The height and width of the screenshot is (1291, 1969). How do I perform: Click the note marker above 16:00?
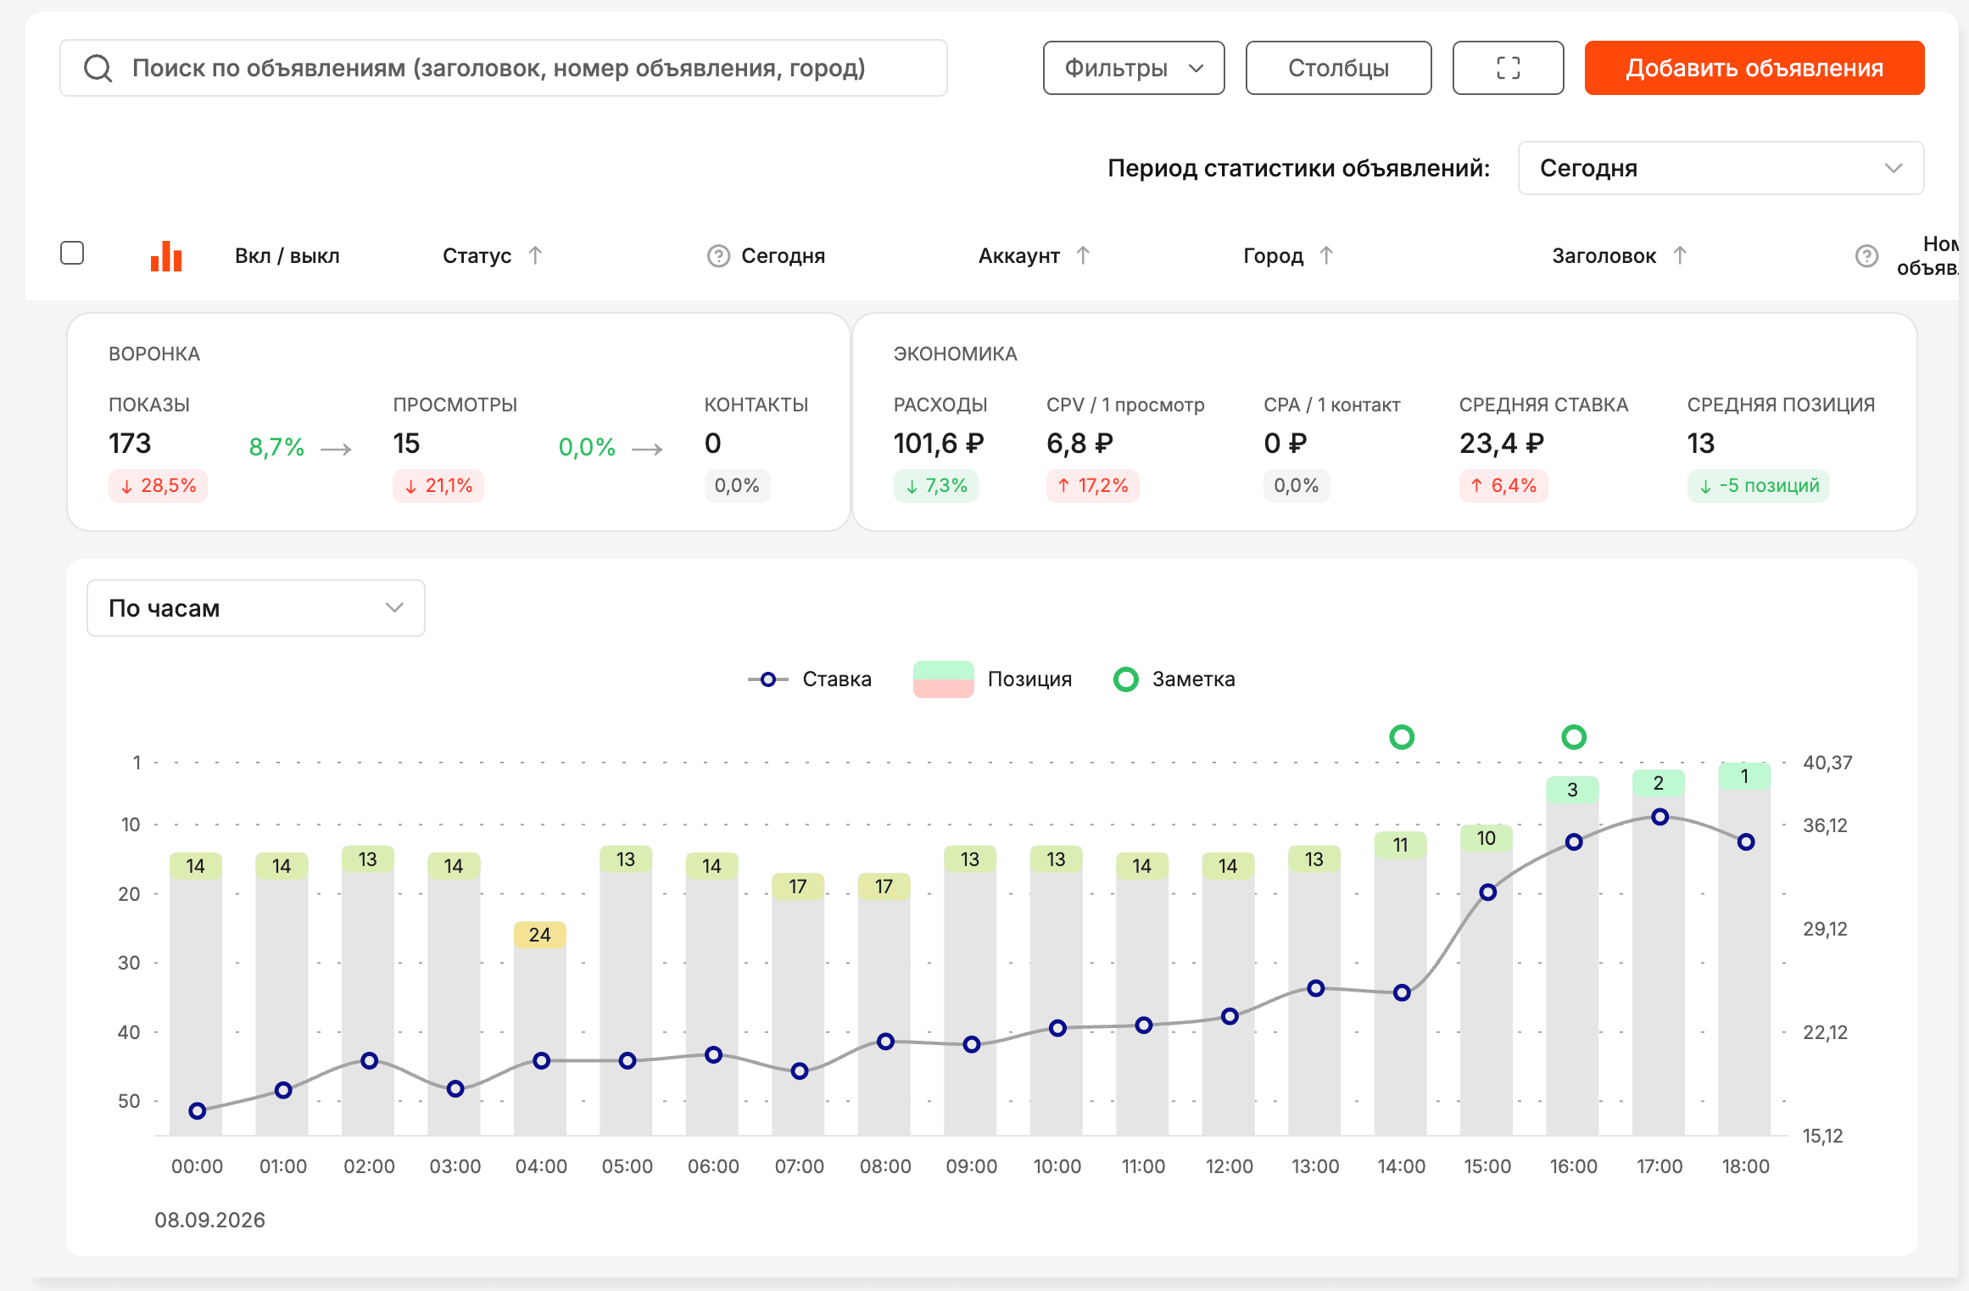coord(1574,737)
